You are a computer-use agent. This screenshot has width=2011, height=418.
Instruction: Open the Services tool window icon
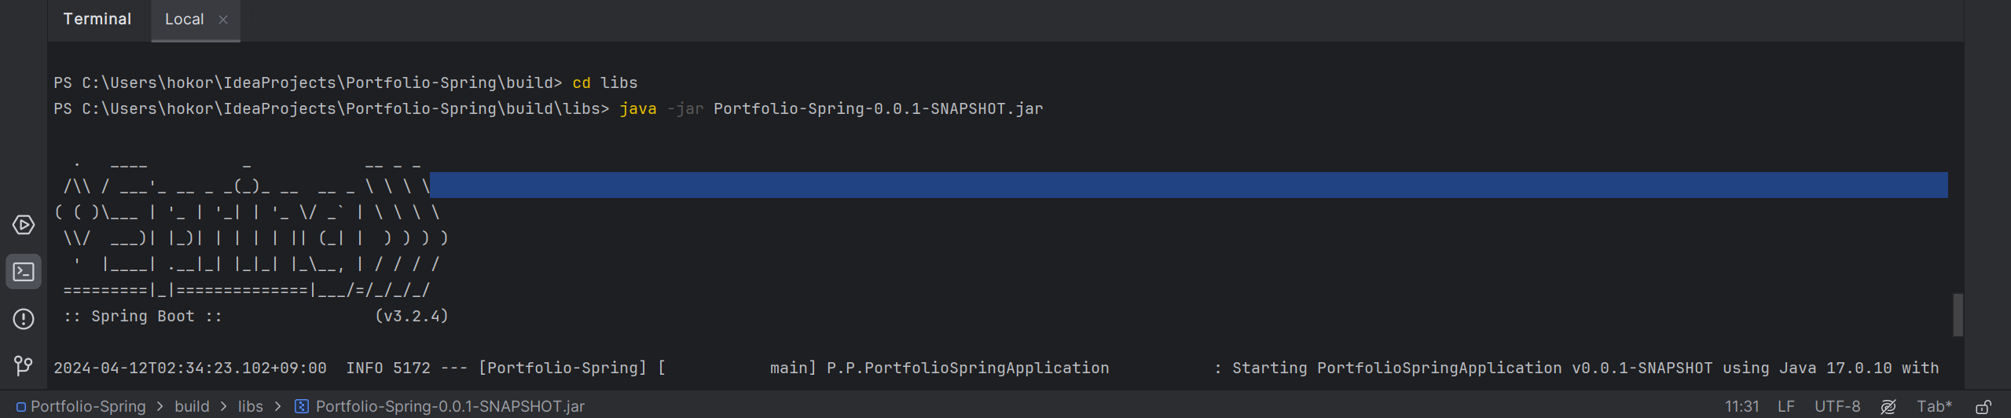(x=24, y=225)
